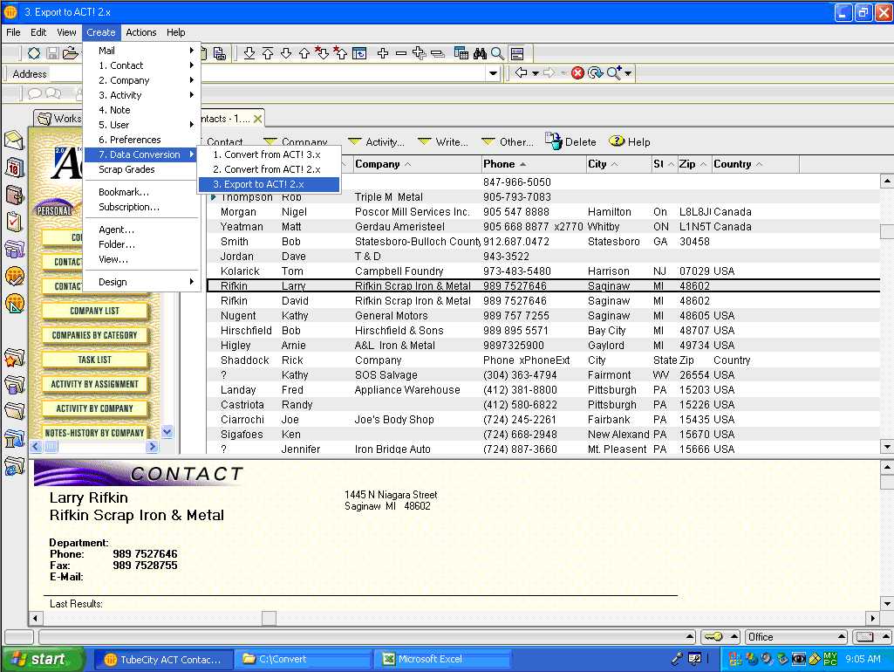
Task: Click the properties diamond toolbar icon
Action: tap(34, 53)
